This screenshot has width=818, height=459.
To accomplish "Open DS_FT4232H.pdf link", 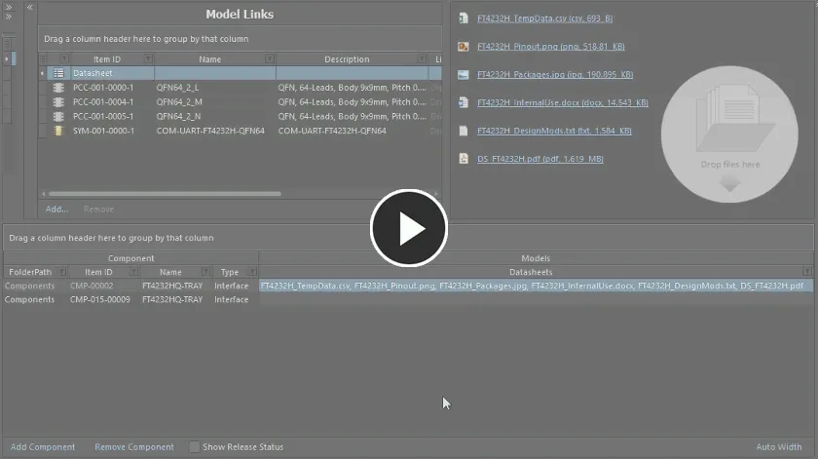I will [539, 159].
